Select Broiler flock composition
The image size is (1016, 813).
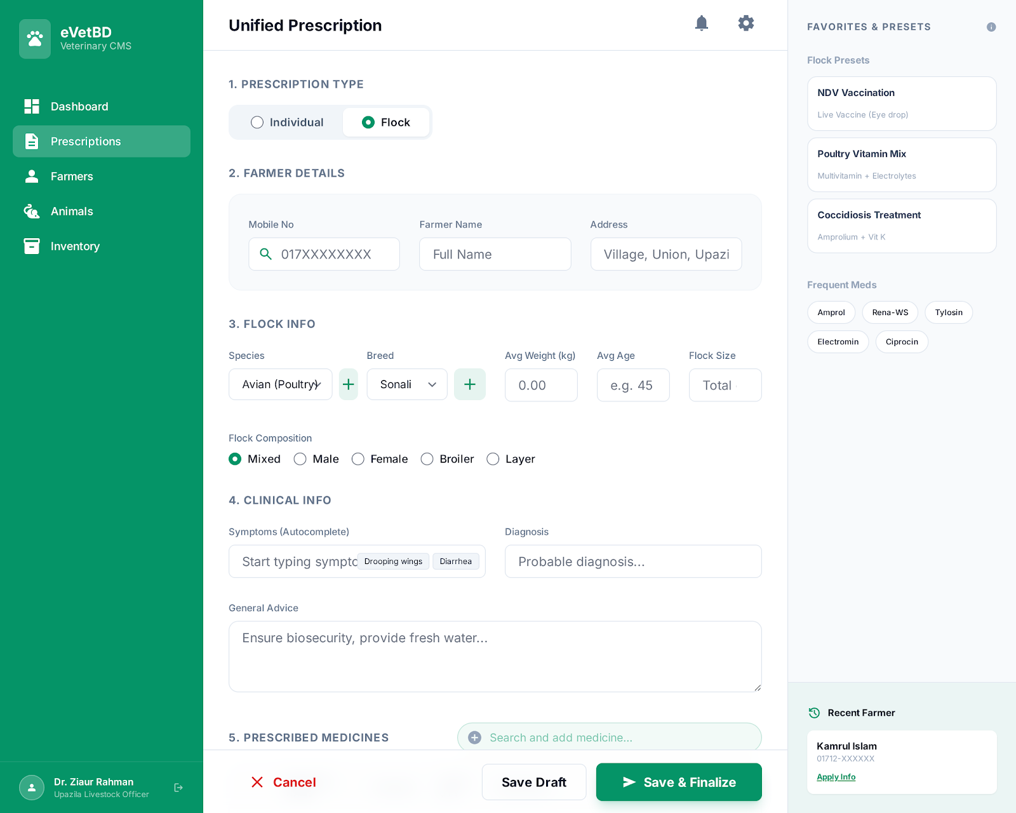tap(427, 459)
